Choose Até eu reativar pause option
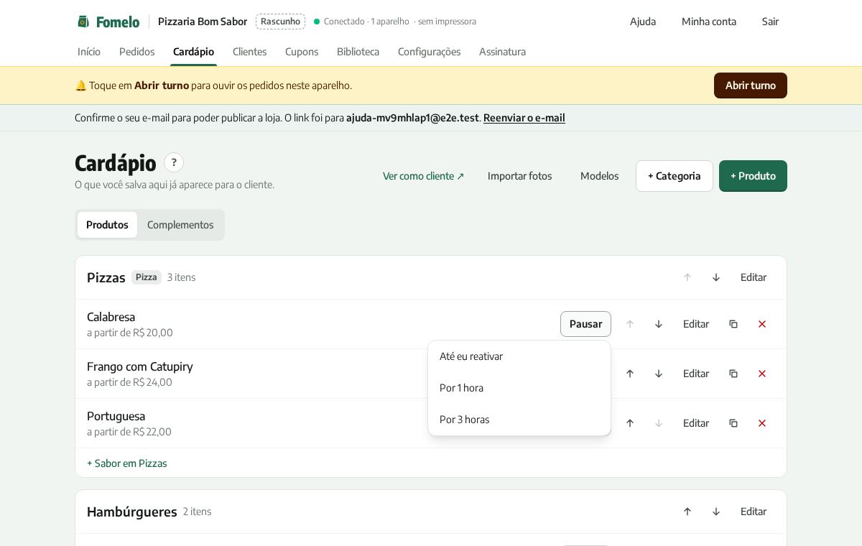Image resolution: width=862 pixels, height=546 pixels. [519, 356]
